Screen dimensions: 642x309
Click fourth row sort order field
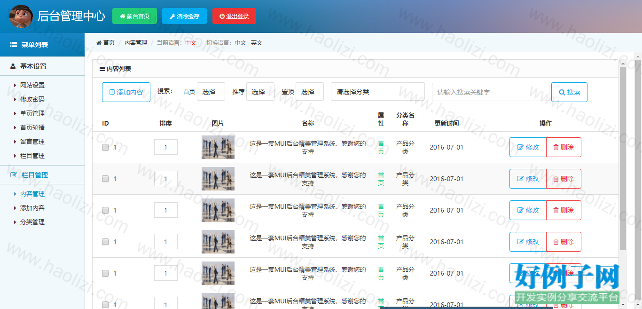[166, 242]
